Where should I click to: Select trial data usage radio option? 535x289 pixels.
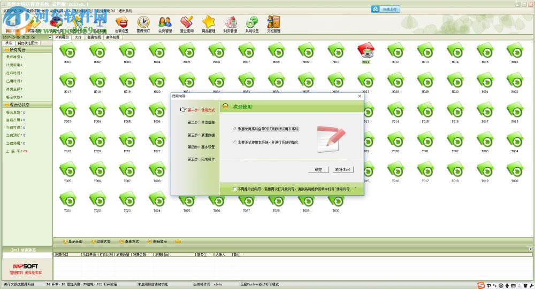(235, 129)
